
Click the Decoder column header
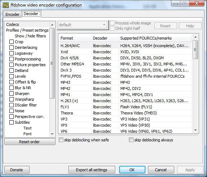click(x=105, y=38)
